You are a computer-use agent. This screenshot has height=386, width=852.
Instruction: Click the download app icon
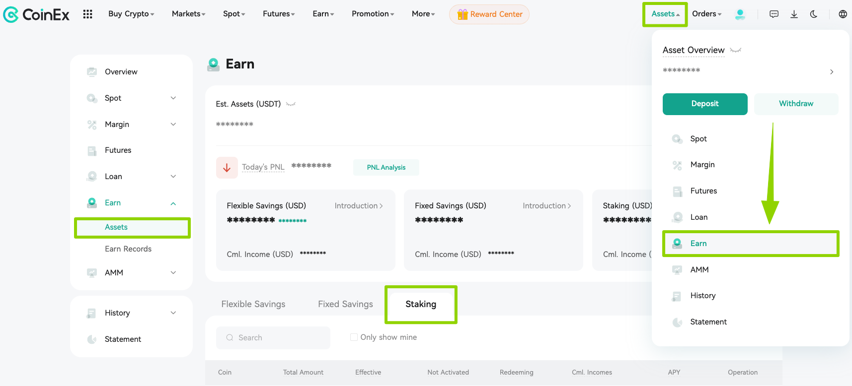[x=794, y=14]
